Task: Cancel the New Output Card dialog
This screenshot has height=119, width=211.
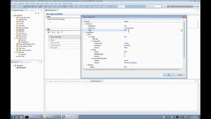Action: (179, 75)
